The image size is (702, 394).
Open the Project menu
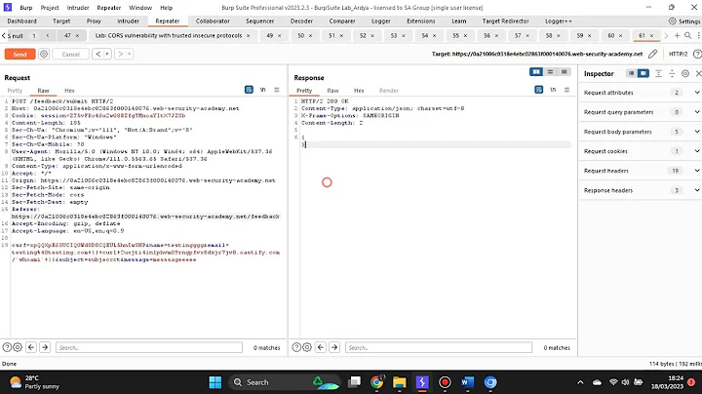(50, 8)
